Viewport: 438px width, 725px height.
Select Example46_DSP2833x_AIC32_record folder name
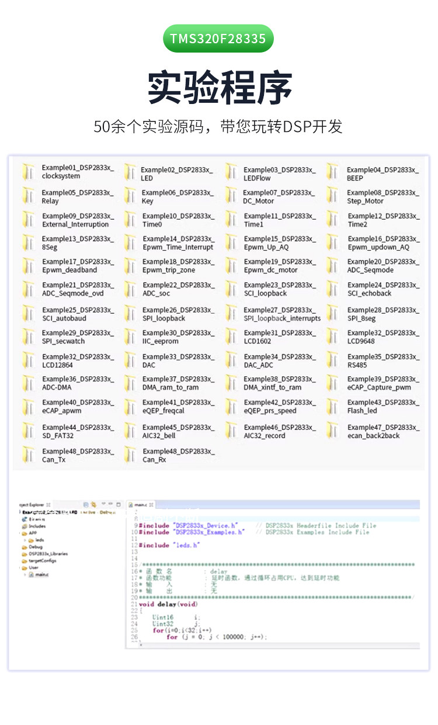point(280,432)
